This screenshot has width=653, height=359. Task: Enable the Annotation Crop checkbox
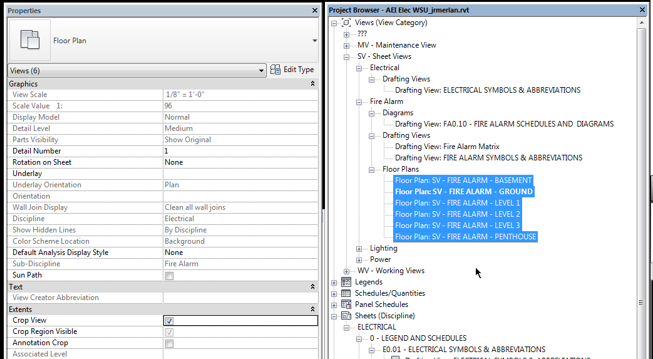coord(169,343)
